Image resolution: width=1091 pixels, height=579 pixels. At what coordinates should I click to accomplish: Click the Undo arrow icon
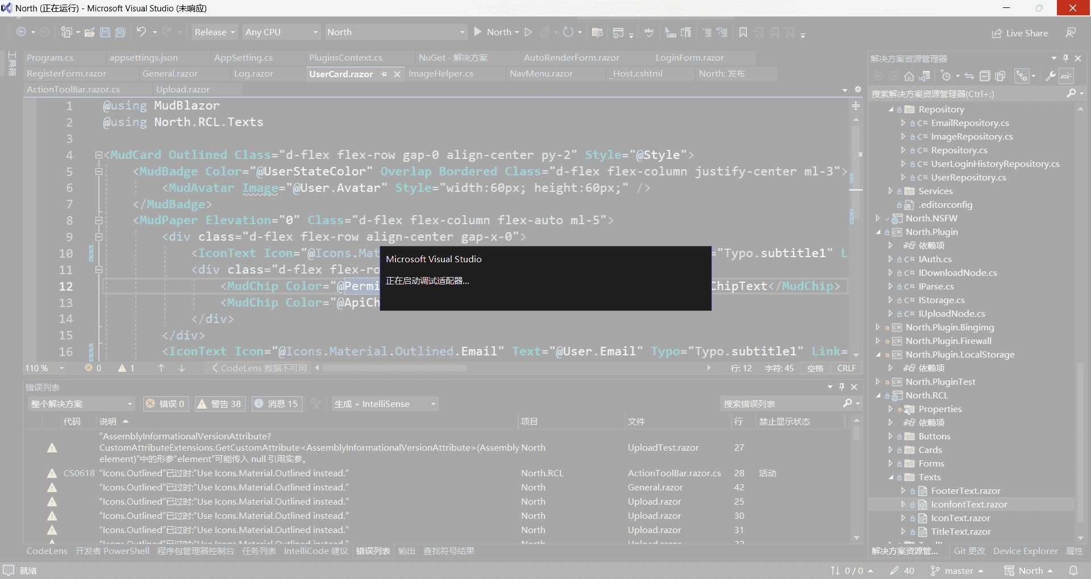tap(141, 32)
